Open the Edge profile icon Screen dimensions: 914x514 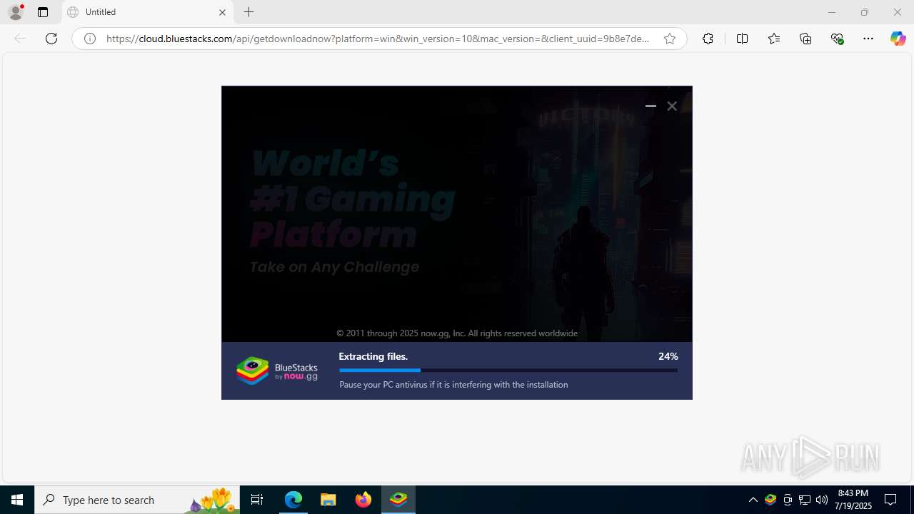16,12
